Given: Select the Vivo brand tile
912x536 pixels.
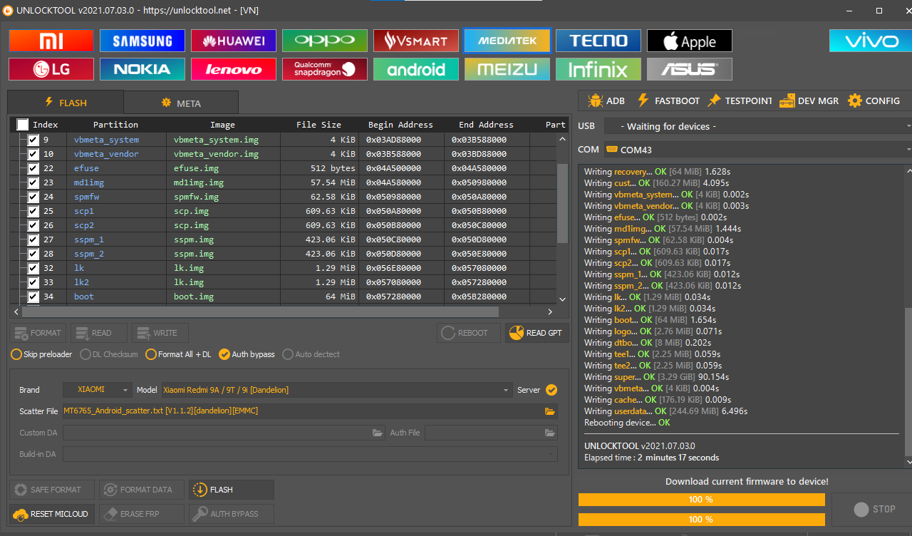Looking at the screenshot, I should pyautogui.click(x=871, y=41).
